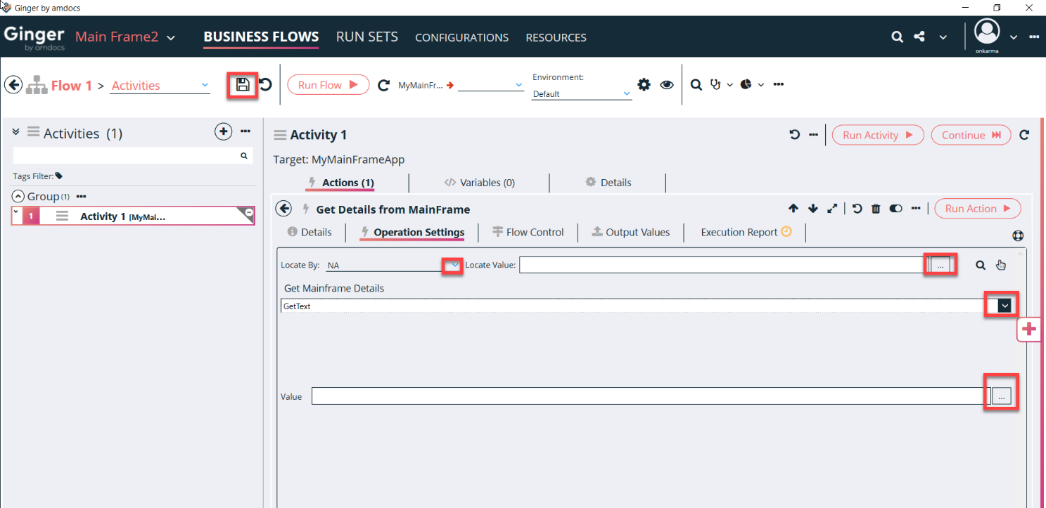Open the GetText mainframe details dropdown
The height and width of the screenshot is (508, 1046).
click(x=1005, y=305)
